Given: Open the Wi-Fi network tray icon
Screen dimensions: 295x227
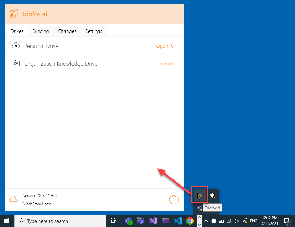Looking at the screenshot, I should pyautogui.click(x=229, y=221).
